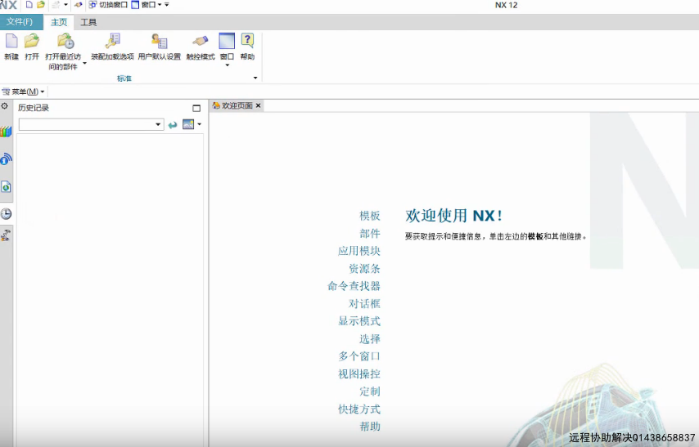
Task: Open the Roles sidebar icon
Action: [x=6, y=235]
